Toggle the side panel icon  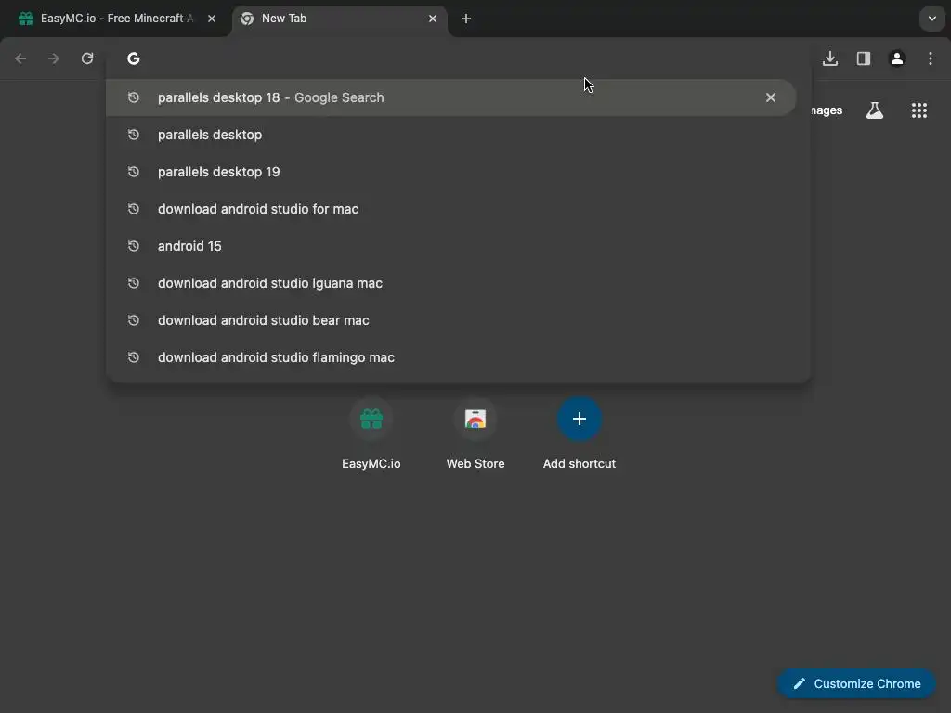coord(864,58)
